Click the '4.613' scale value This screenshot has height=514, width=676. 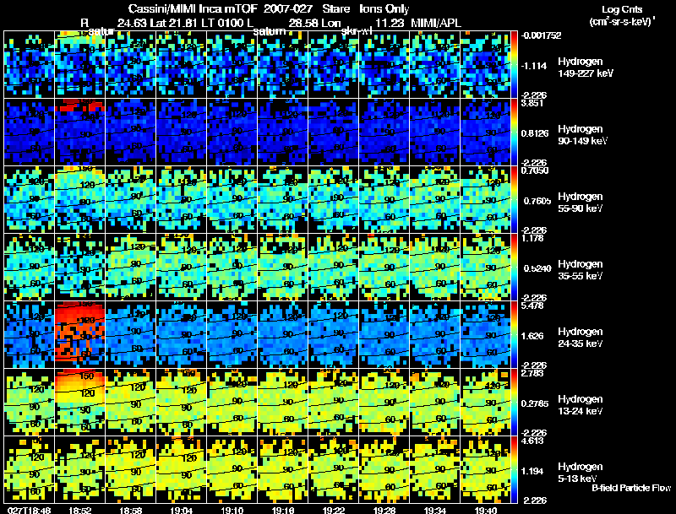[x=532, y=441]
